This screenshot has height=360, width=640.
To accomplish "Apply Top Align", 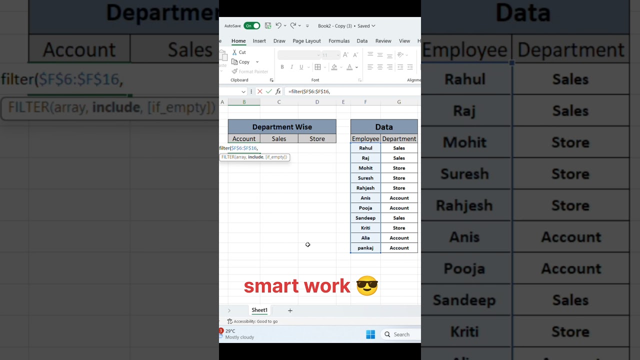I will [x=370, y=54].
